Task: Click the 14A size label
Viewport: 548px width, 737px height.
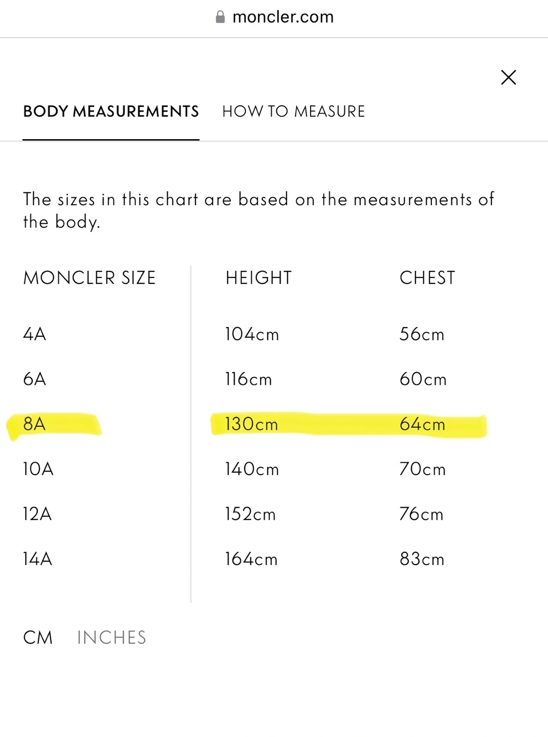Action: click(x=37, y=559)
